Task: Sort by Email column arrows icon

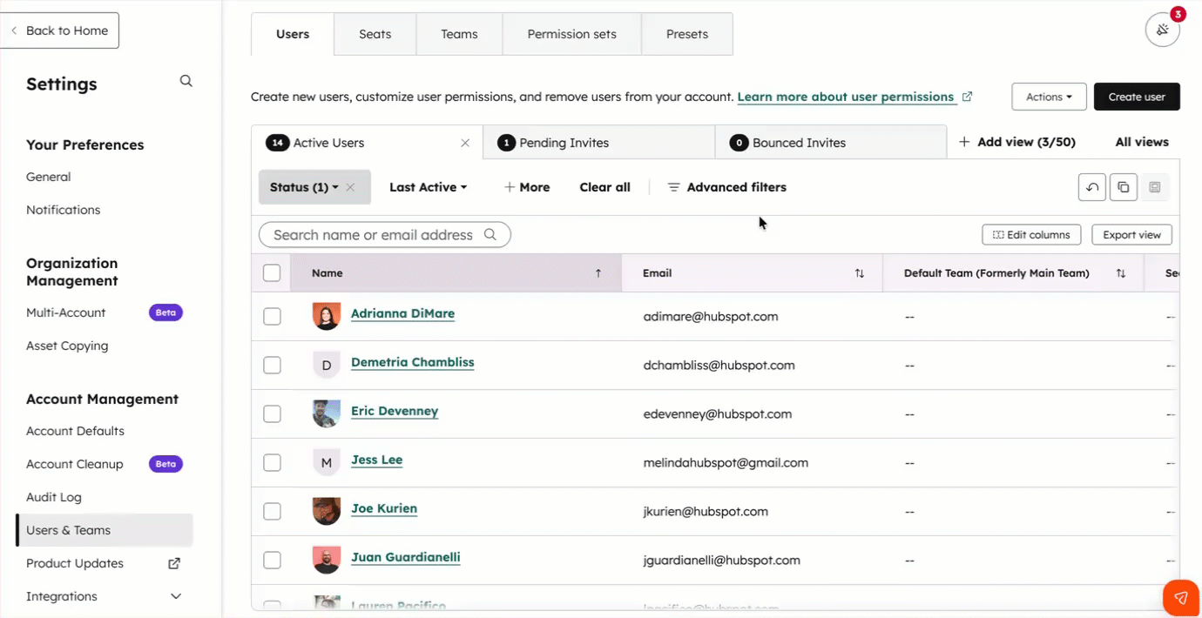Action: [859, 273]
